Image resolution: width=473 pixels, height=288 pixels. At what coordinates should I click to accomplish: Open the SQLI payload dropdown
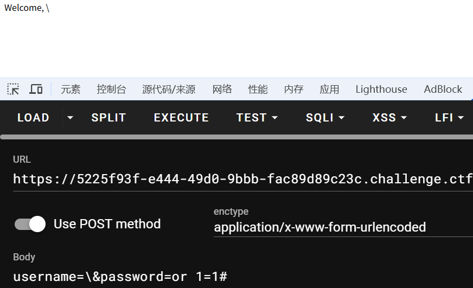[x=325, y=117]
